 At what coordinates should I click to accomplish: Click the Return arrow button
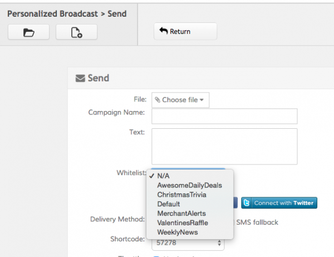pyautogui.click(x=185, y=31)
